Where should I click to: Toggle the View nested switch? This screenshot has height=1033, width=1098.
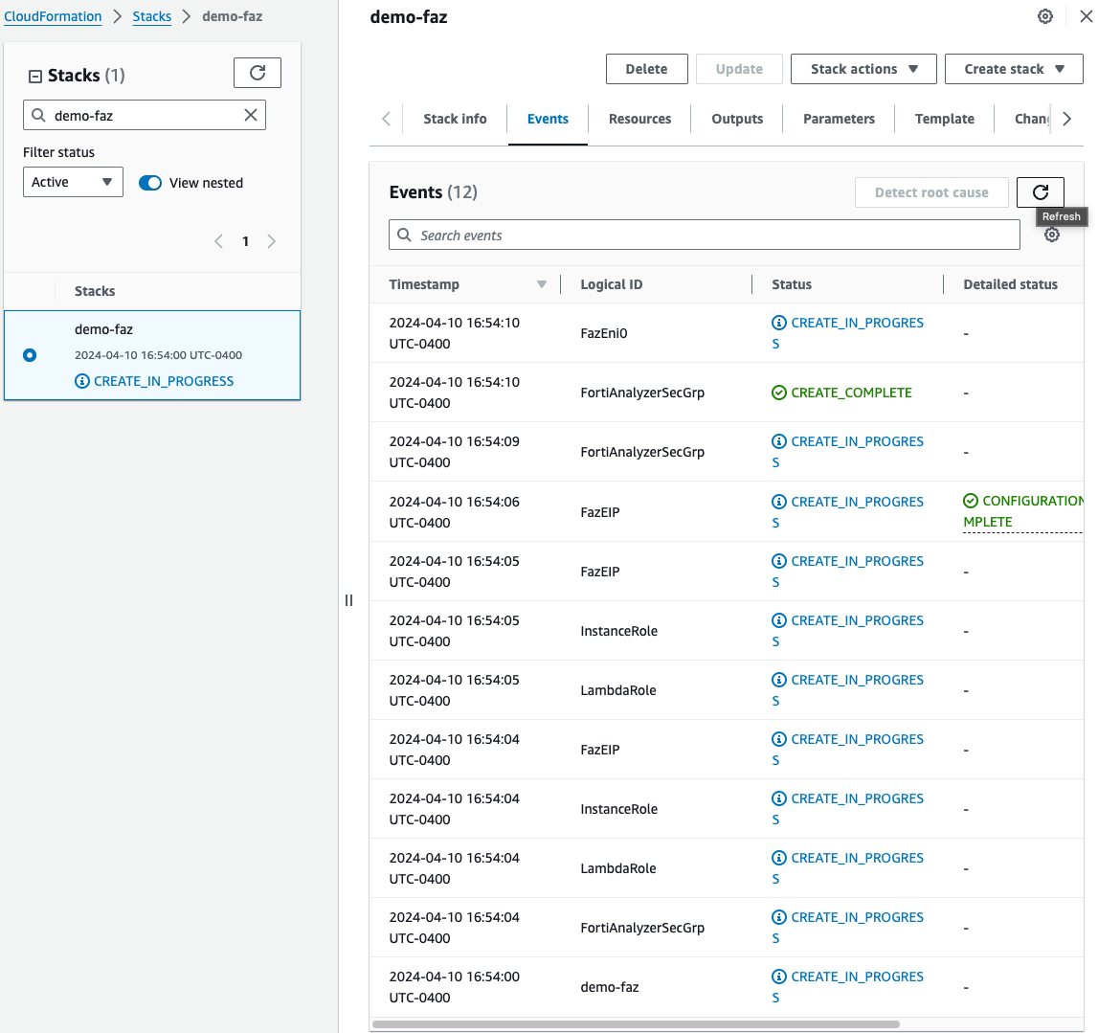pyautogui.click(x=150, y=183)
